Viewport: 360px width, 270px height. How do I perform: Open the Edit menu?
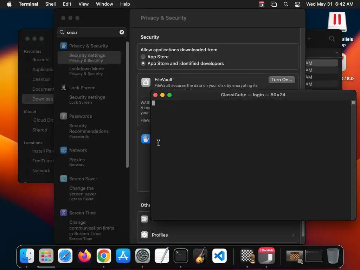67,4
